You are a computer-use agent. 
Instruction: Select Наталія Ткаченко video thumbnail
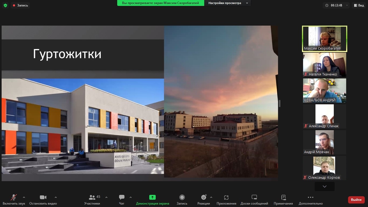pyautogui.click(x=324, y=65)
